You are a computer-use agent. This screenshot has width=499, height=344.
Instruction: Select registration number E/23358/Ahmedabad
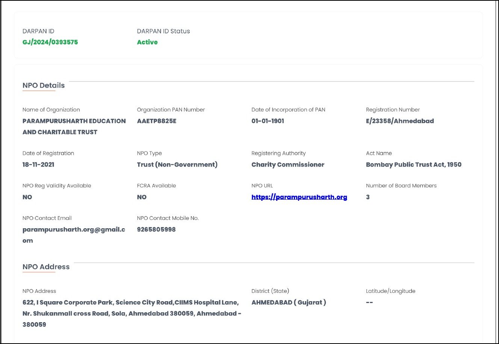tap(400, 121)
